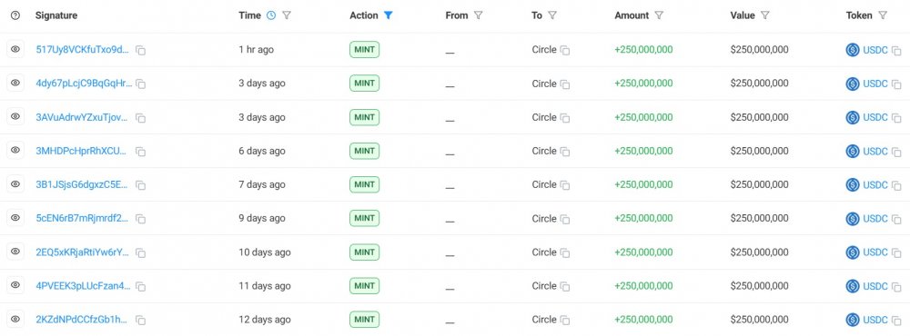Open the Value column filter
Screen dimensions: 910x336
click(765, 15)
